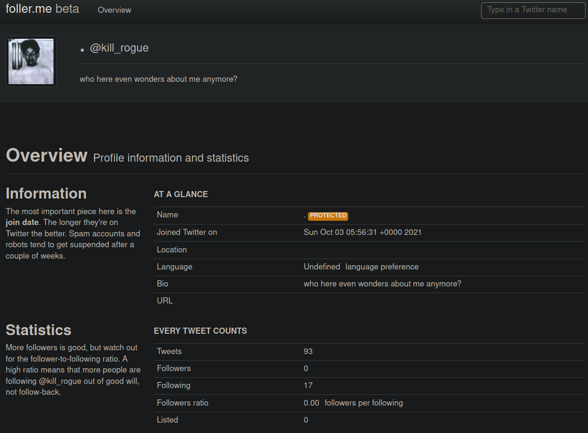Image resolution: width=588 pixels, height=433 pixels.
Task: Select the bio text under the @kill_rogue header
Action: tap(158, 79)
